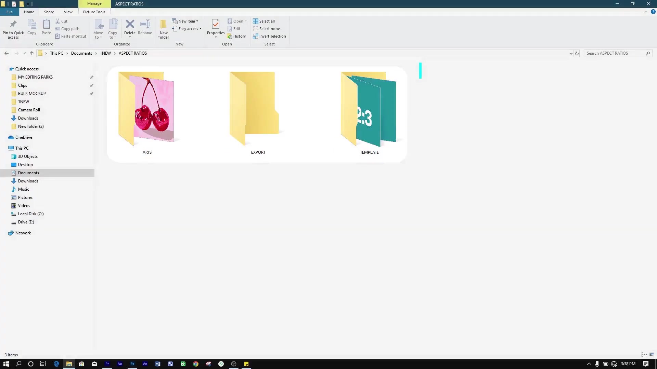
Task: Click the Rename icon in the ribbon
Action: coord(144,27)
